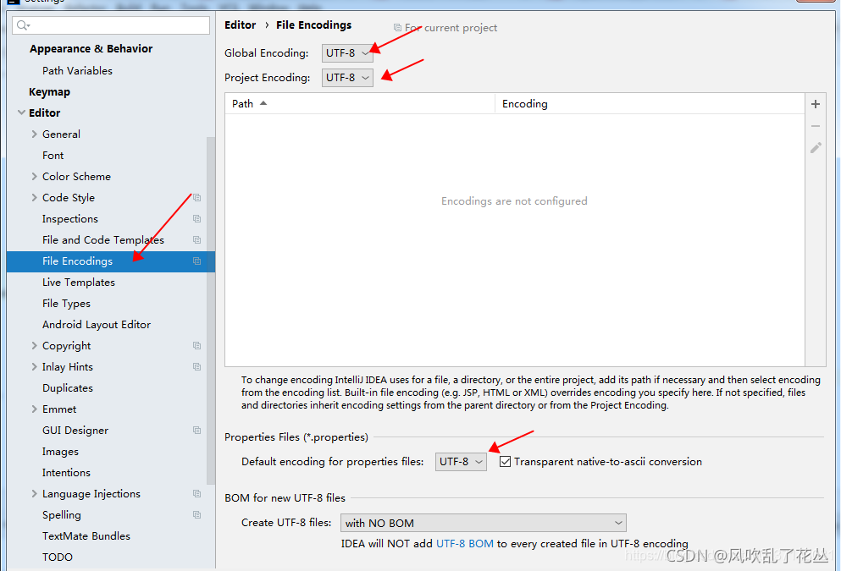Open TODO settings page
The image size is (841, 571).
(58, 557)
